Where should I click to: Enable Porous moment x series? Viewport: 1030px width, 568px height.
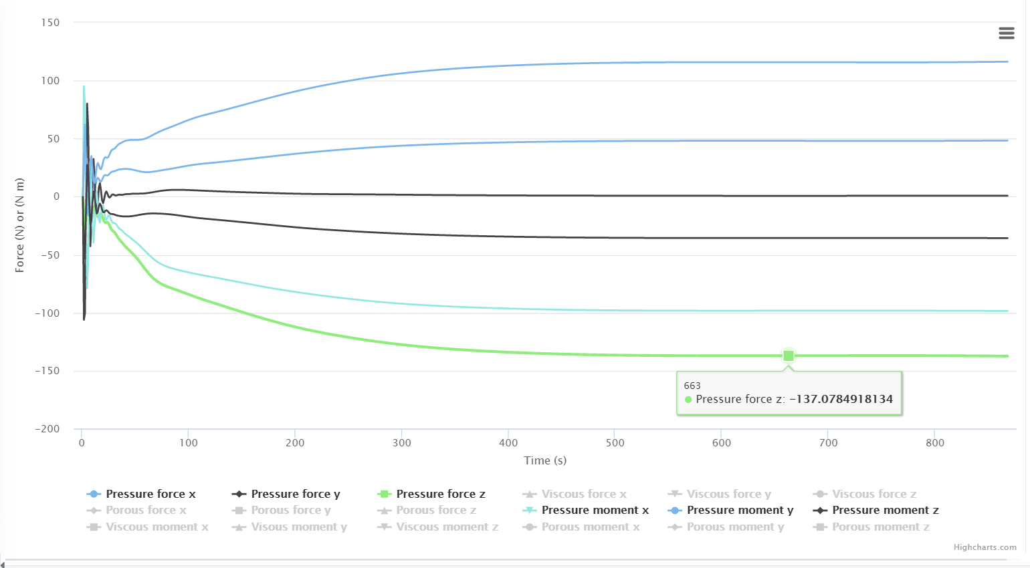[x=590, y=527]
